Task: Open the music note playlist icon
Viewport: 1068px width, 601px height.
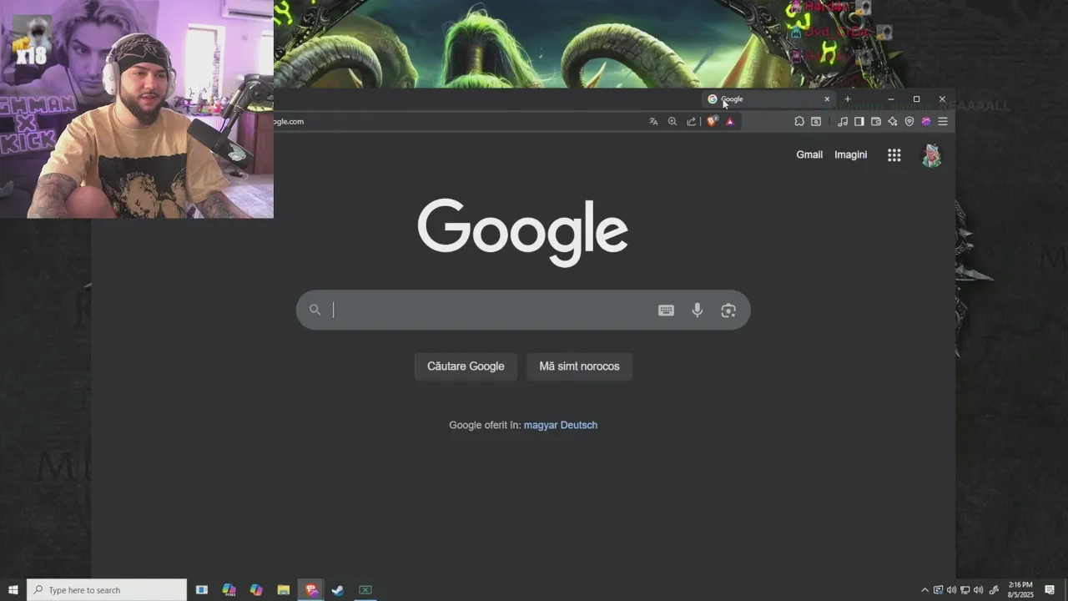Action: (843, 122)
